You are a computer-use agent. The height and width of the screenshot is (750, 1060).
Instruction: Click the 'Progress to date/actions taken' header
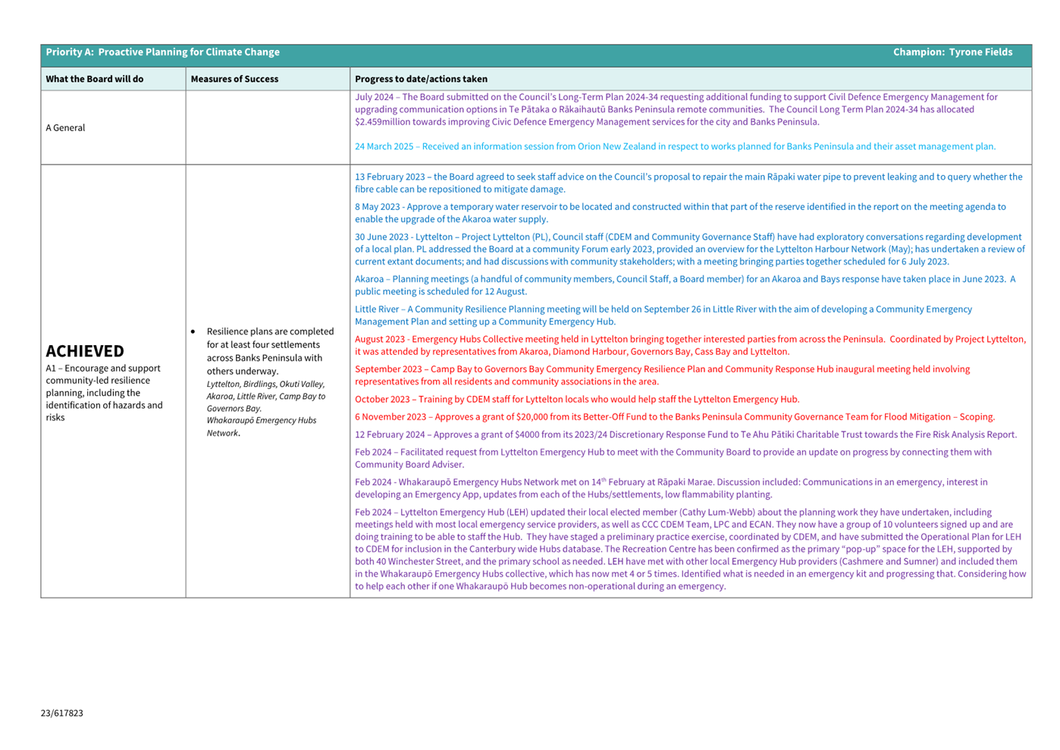[421, 79]
